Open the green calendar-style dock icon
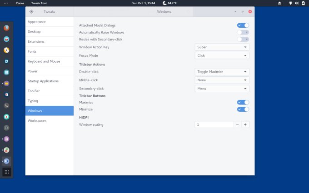The width and height of the screenshot is (309, 193). [6, 72]
